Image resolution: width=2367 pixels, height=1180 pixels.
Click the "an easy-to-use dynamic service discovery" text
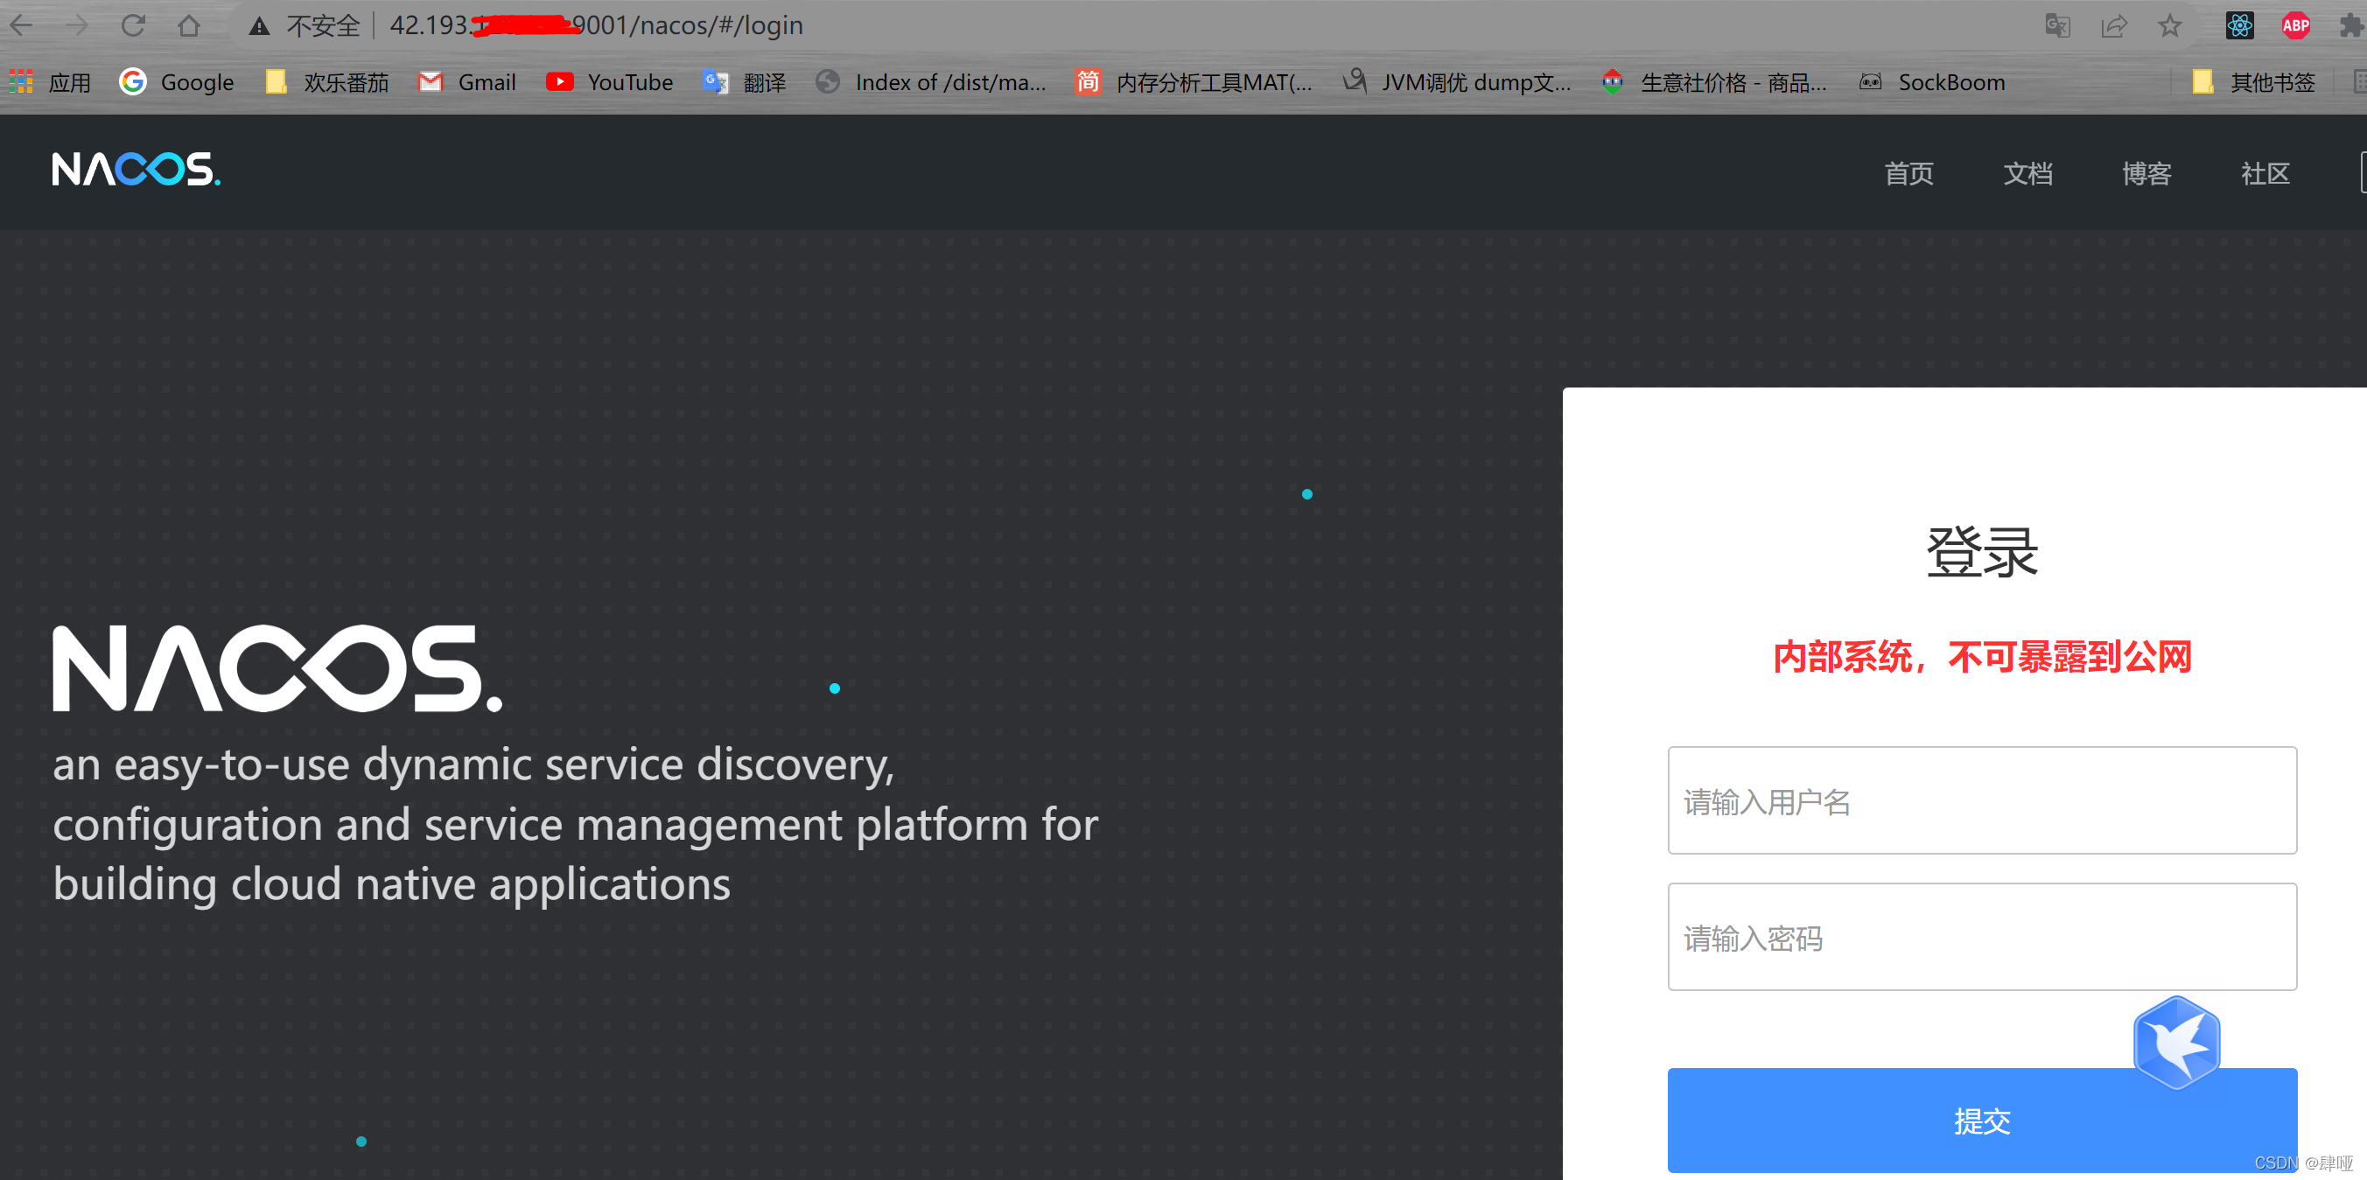coord(474,764)
